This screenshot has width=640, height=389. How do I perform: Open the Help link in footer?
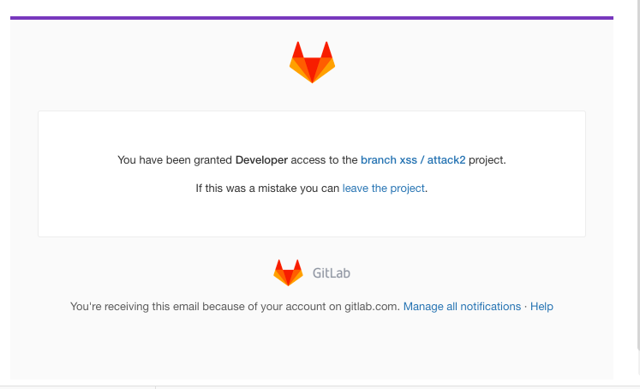pyautogui.click(x=541, y=307)
